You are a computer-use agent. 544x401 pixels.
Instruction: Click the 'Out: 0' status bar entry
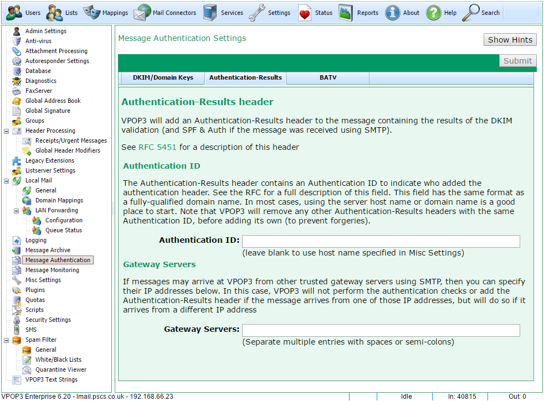[x=517, y=397]
